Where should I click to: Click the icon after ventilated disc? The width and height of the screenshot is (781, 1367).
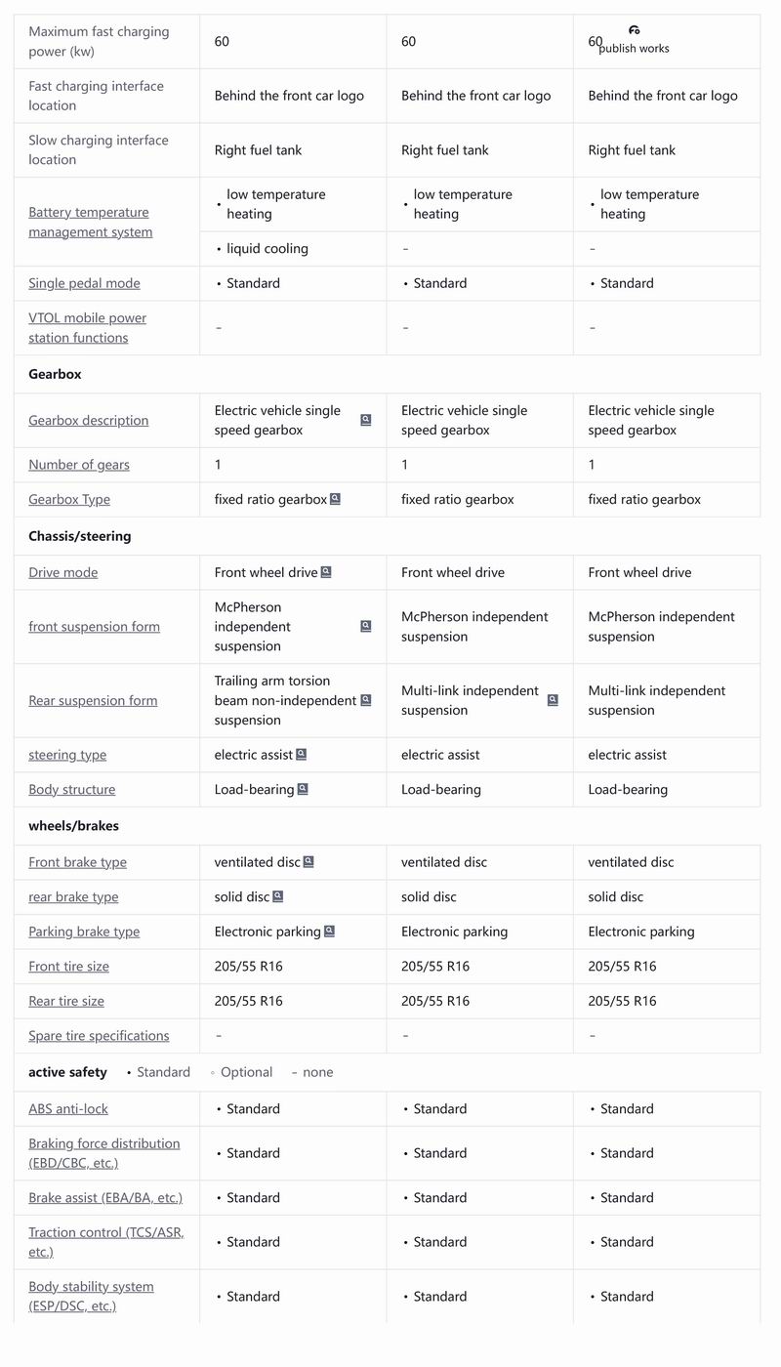pos(308,861)
